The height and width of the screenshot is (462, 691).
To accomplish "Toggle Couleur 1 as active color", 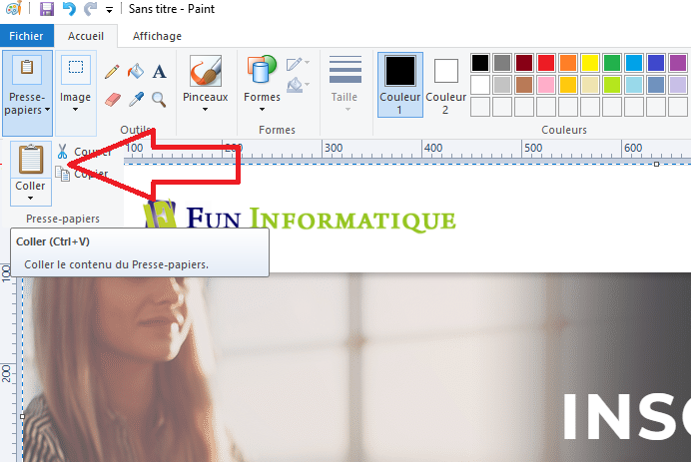I will click(x=399, y=84).
